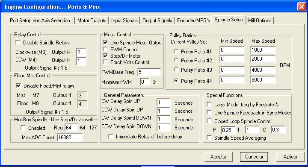Open the Motor Outputs tab
The image size is (308, 167).
click(92, 21)
